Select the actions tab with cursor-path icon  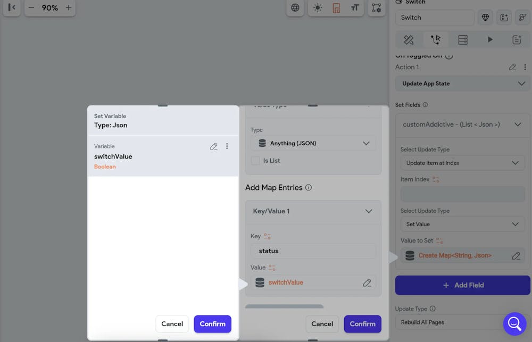click(435, 39)
